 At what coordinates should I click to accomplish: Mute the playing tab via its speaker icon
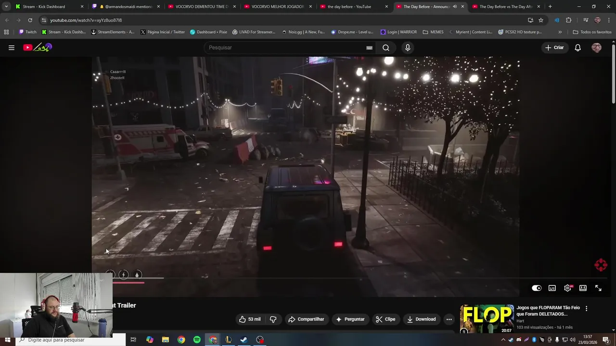coord(455,7)
